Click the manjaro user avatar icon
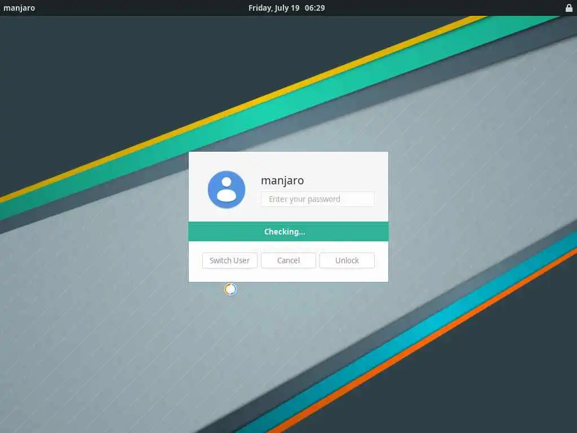Viewport: 577px width, 433px height. point(227,189)
